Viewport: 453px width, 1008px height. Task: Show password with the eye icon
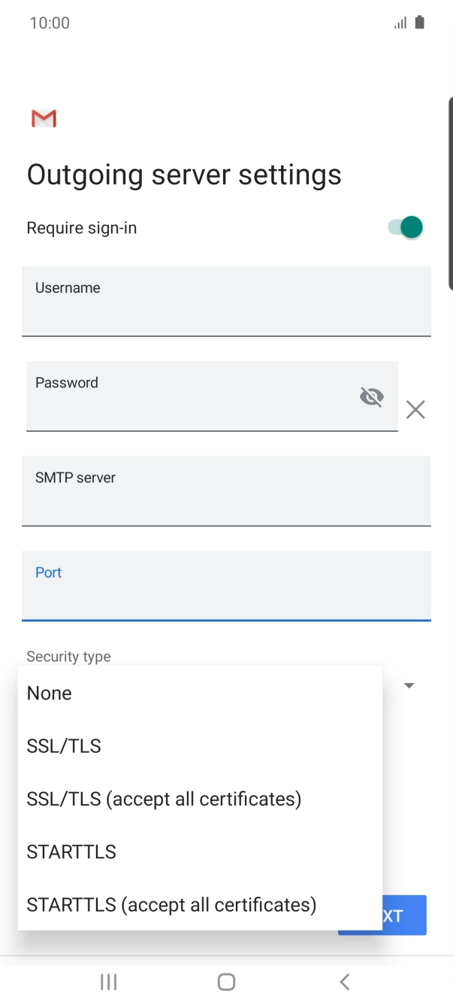pyautogui.click(x=371, y=396)
